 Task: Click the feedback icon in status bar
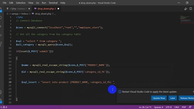click(190, 107)
